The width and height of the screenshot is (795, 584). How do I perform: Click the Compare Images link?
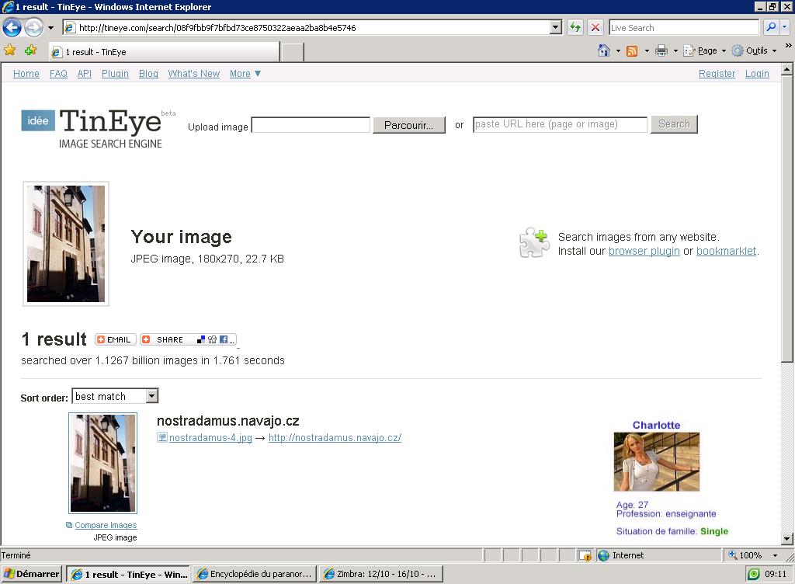click(106, 525)
